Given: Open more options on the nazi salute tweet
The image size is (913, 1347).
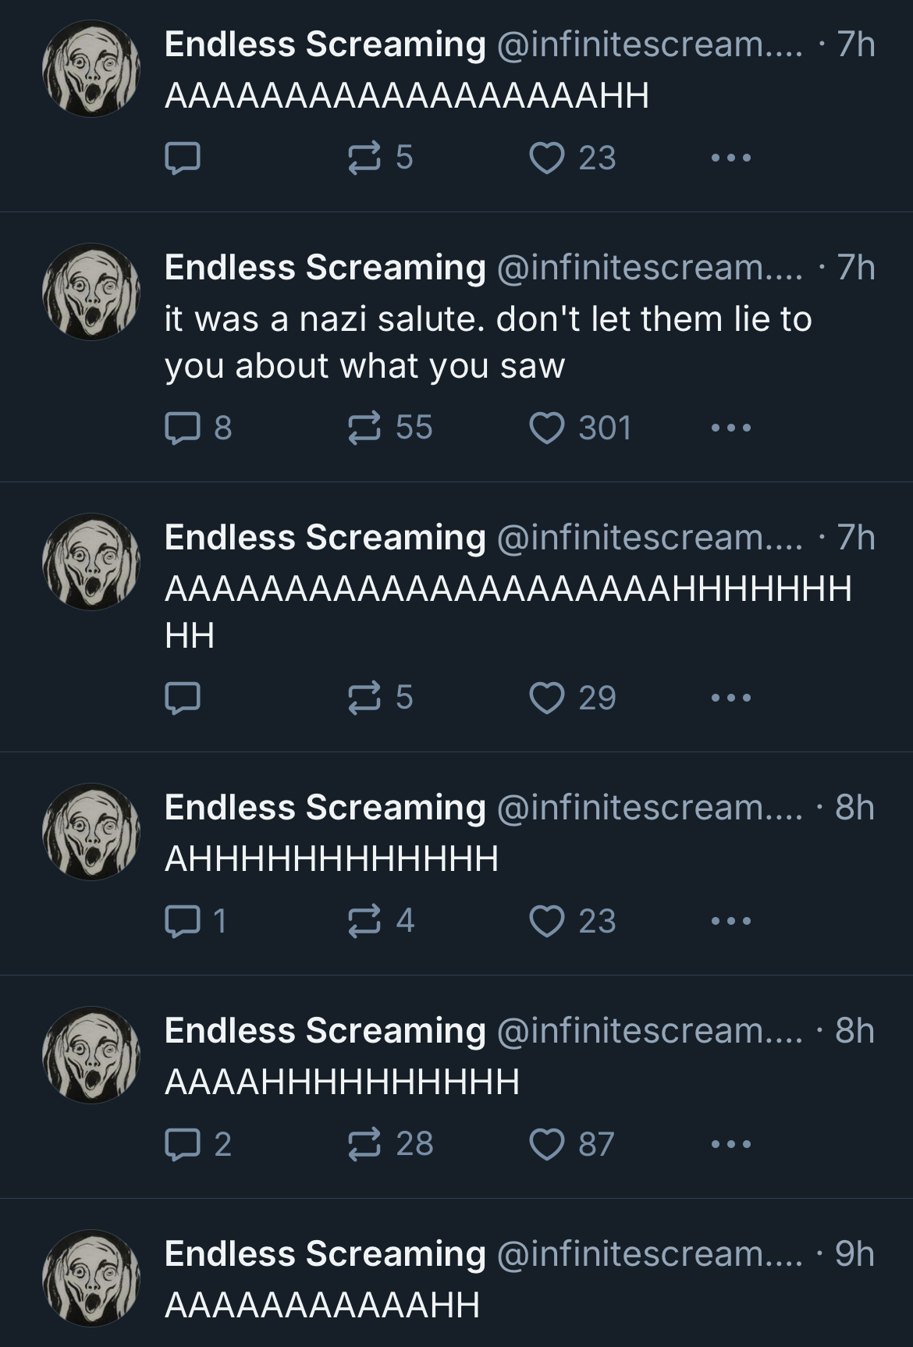Looking at the screenshot, I should (731, 428).
